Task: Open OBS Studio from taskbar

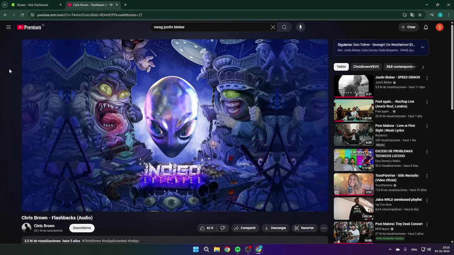Action: [248, 250]
